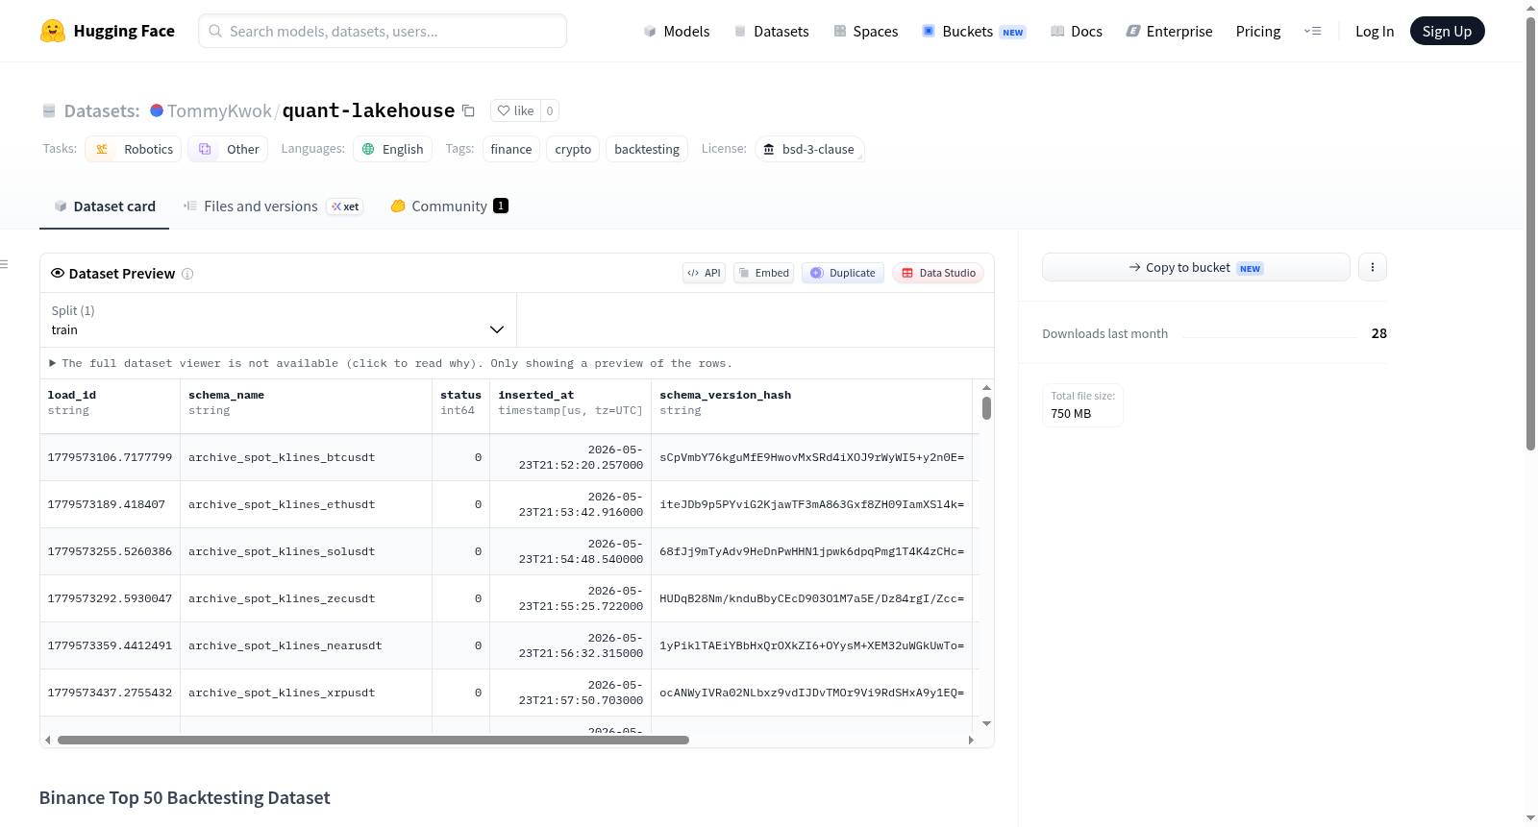1538x827 pixels.
Task: Expand the navigation more-options icon
Action: [x=1312, y=31]
